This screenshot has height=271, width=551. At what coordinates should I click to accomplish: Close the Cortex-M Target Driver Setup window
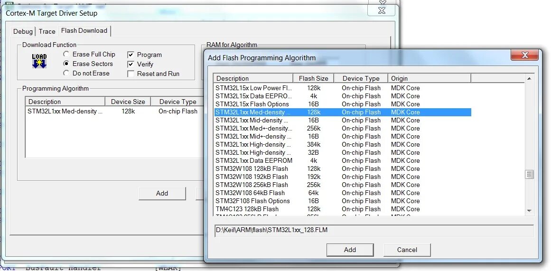click(382, 10)
